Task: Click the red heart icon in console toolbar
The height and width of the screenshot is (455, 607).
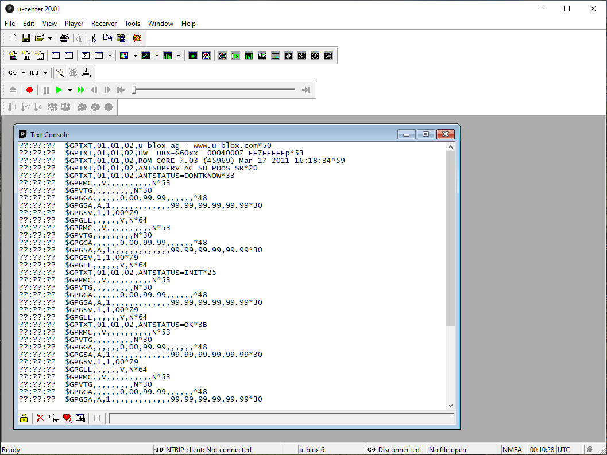Action: pos(67,418)
